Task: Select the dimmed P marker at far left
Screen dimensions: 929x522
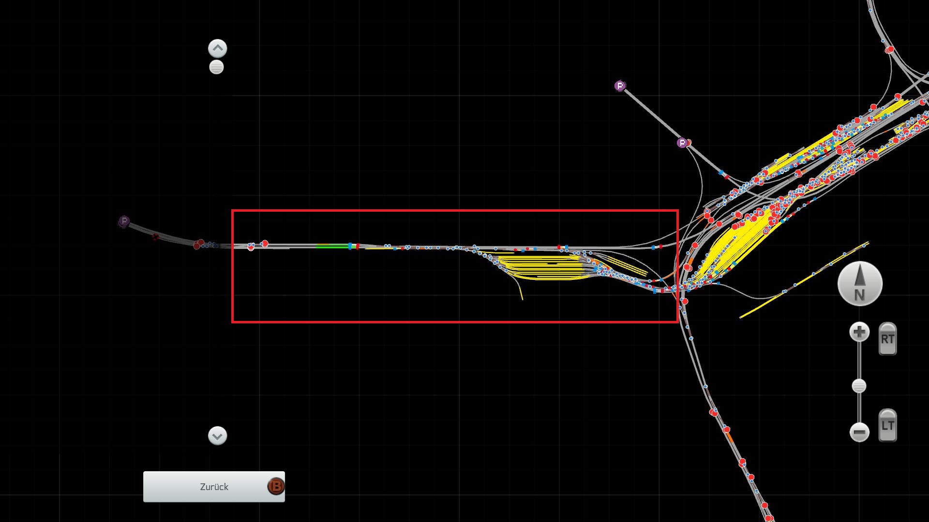Action: click(x=124, y=221)
